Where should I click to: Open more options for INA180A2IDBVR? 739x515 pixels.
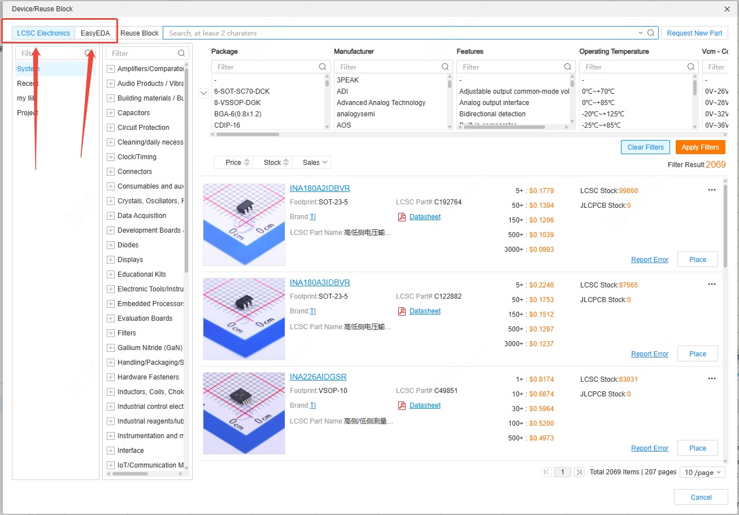712,190
